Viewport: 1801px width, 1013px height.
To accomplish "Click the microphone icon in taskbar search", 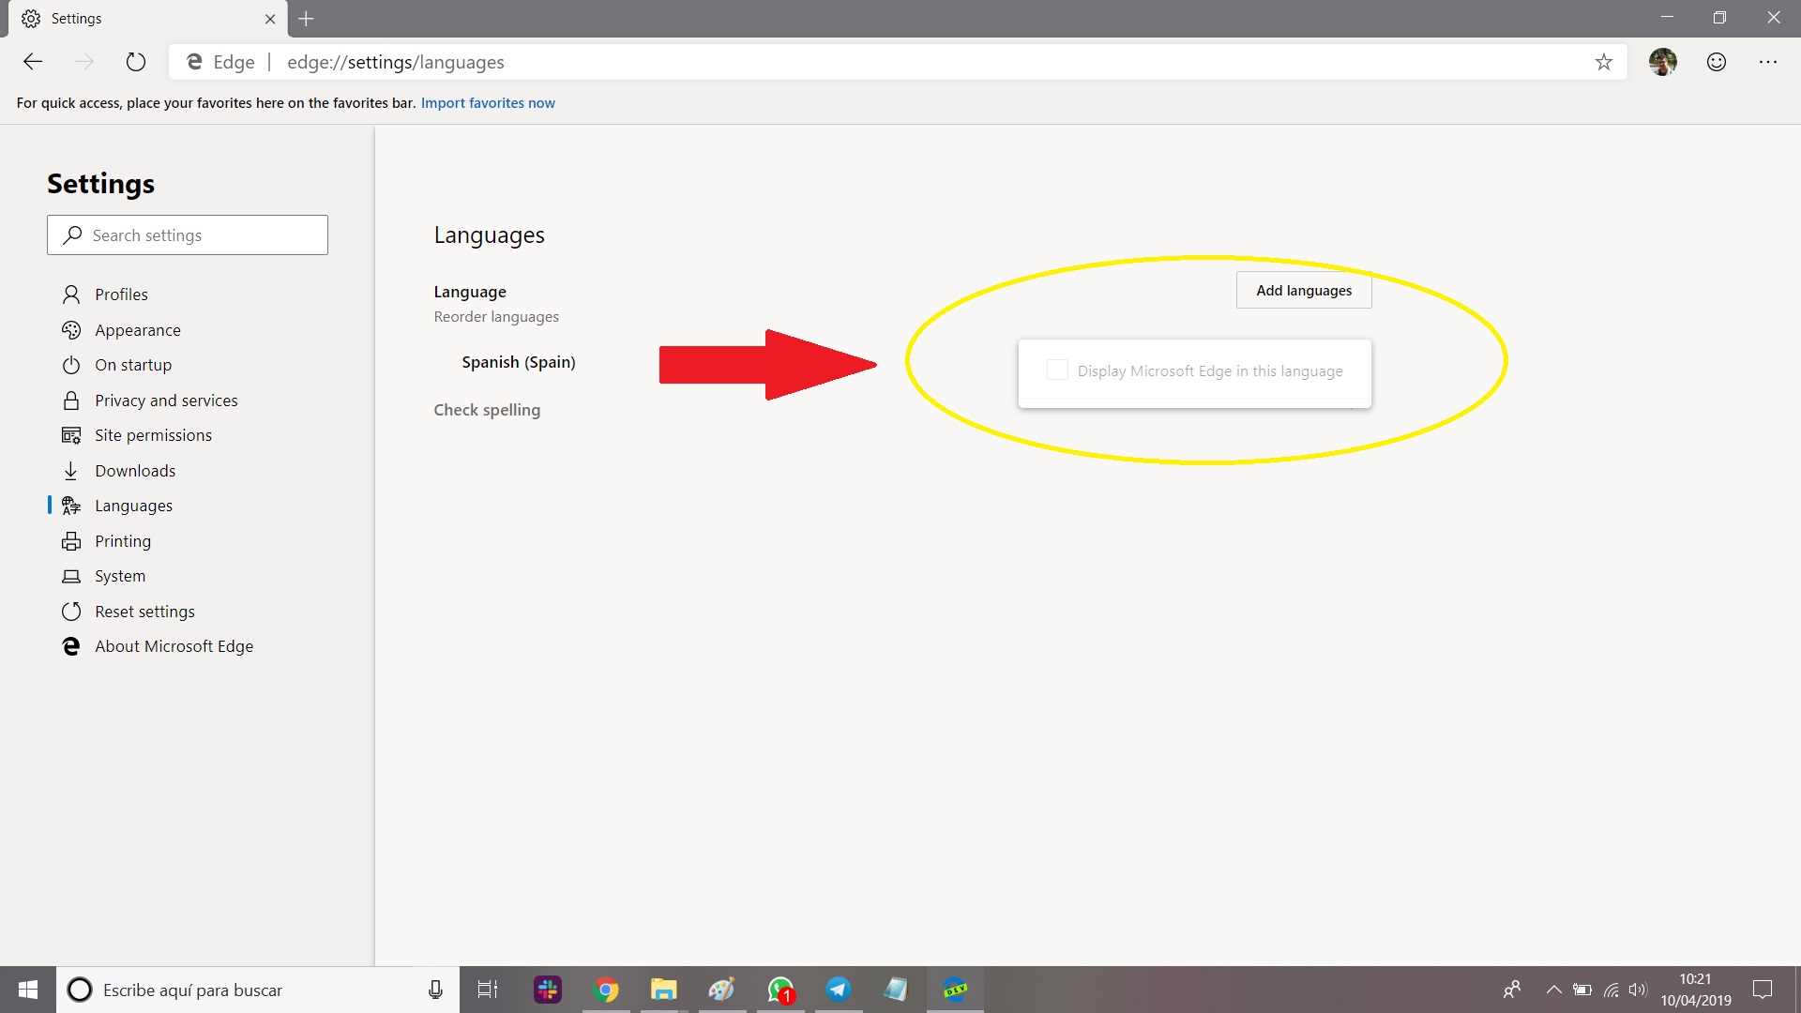I will tap(435, 990).
